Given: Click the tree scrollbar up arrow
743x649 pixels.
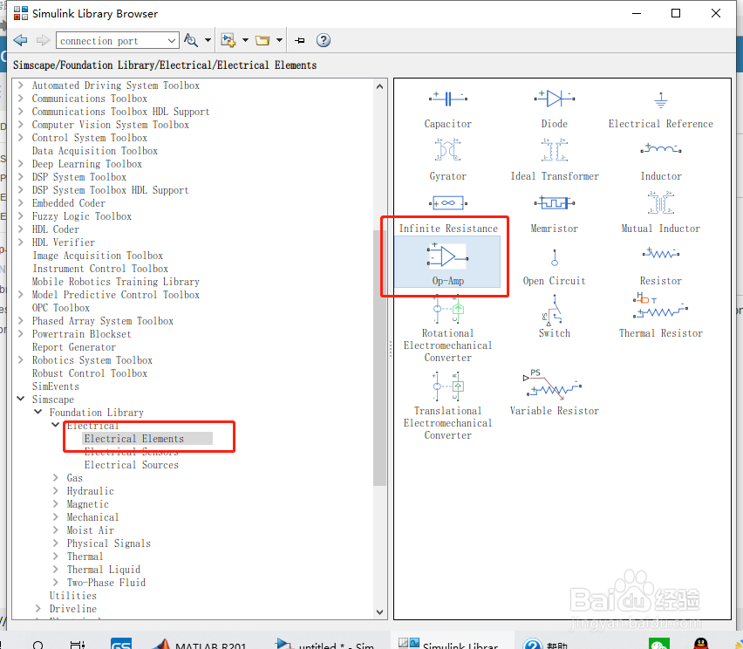Looking at the screenshot, I should pos(379,86).
